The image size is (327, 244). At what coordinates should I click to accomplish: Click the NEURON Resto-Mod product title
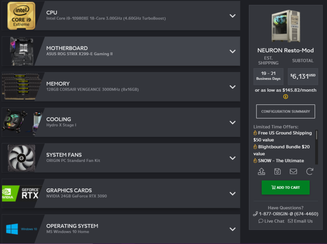click(285, 50)
